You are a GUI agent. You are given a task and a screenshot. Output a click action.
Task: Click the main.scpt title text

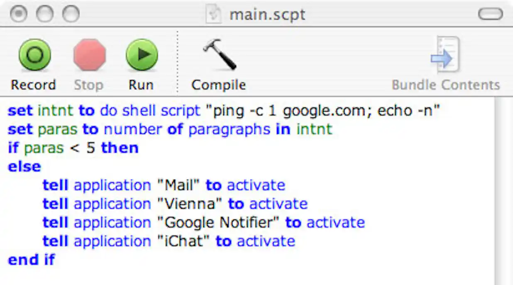(268, 14)
